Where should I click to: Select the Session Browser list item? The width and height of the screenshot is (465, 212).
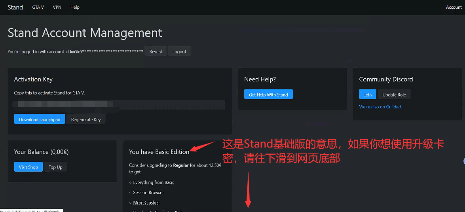148,193
